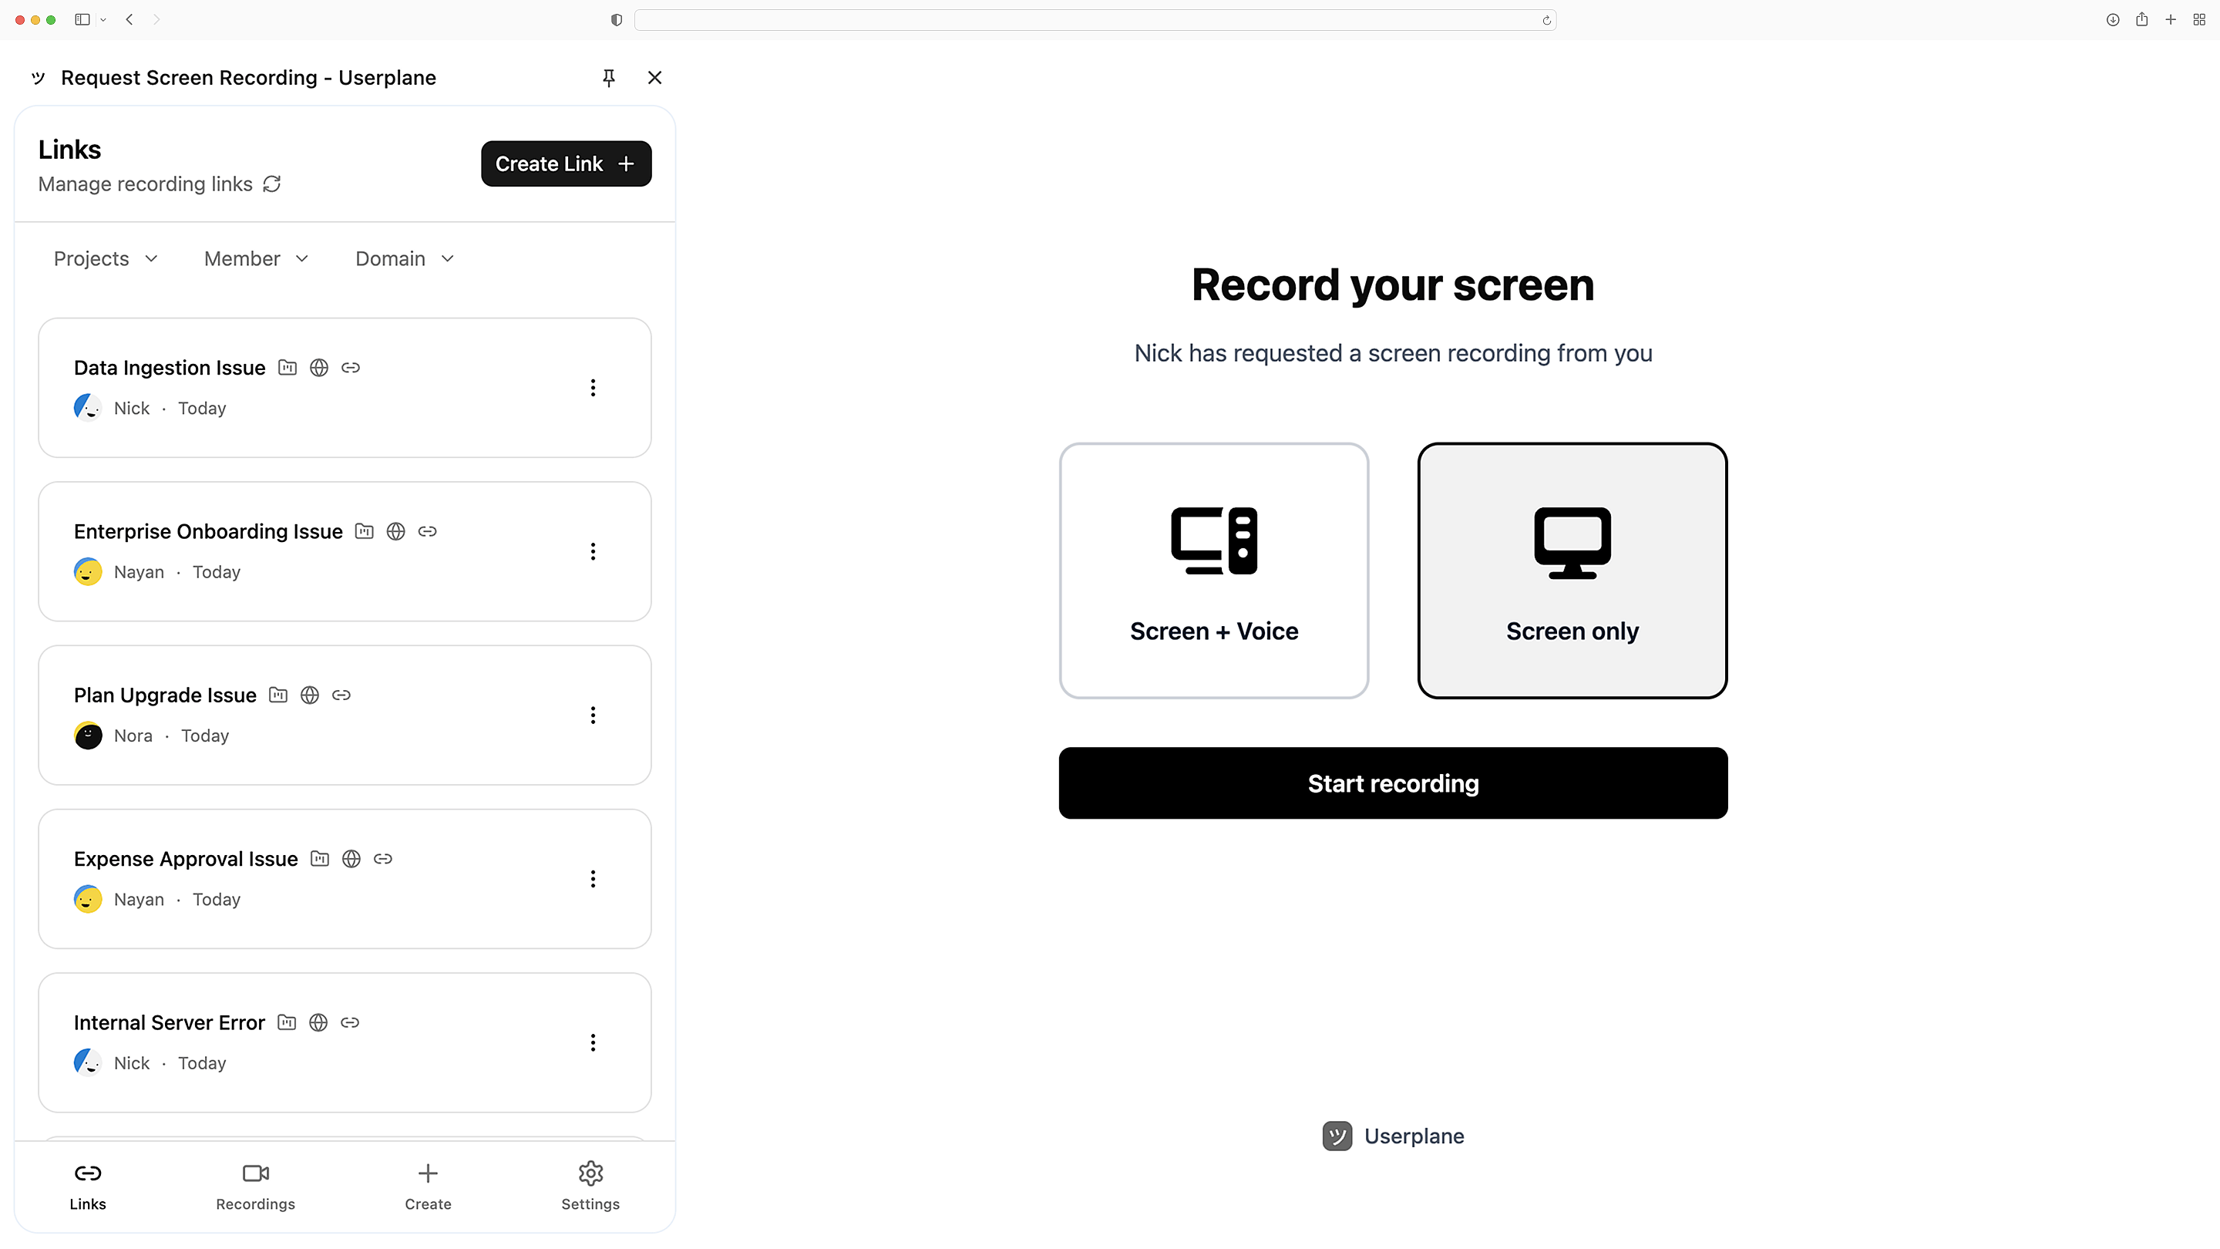Refresh the recording links list
Viewport: 2220px width, 1249px height.
click(271, 184)
